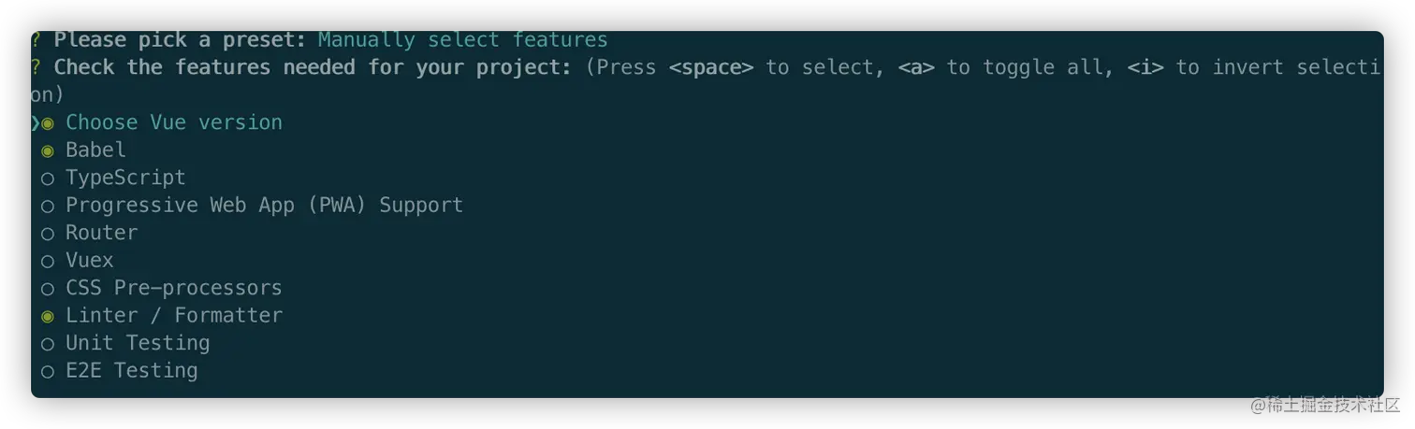Click the "Manually select features" preset answer
The image size is (1415, 429).
click(462, 40)
